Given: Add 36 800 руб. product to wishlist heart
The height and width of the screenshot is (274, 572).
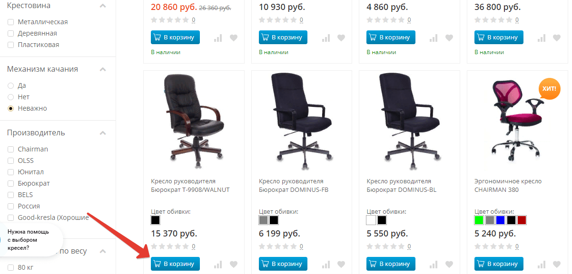Looking at the screenshot, I should pos(557,38).
